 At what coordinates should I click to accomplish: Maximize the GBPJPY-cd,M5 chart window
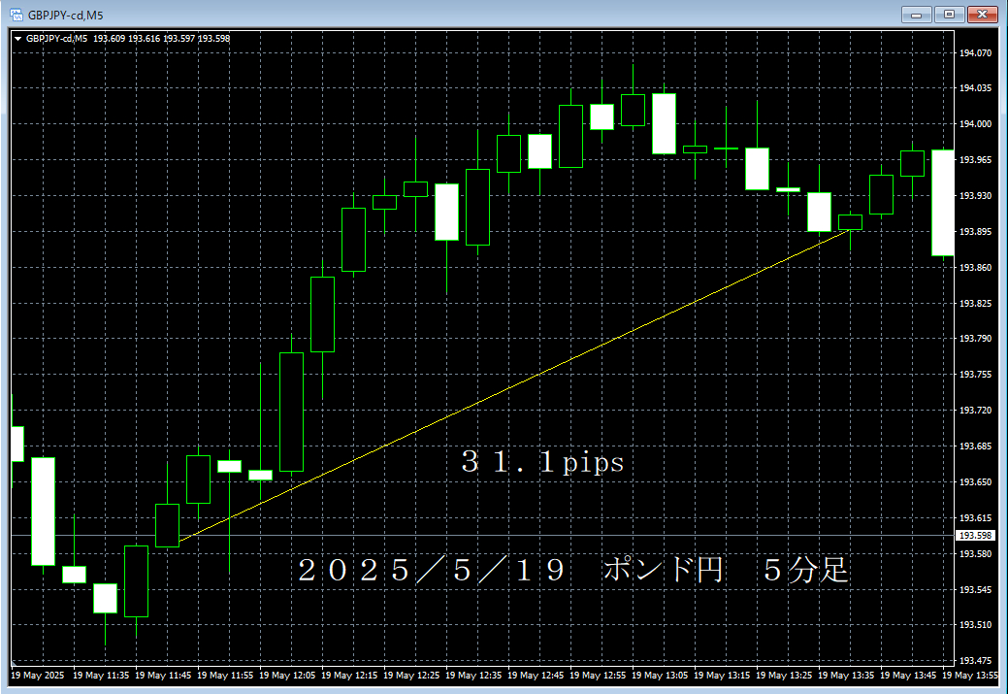tap(949, 14)
